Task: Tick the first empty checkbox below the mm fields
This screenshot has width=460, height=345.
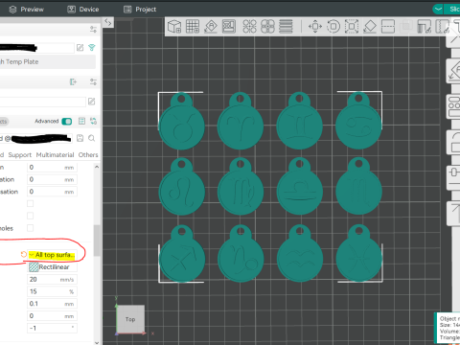Action: (30, 203)
